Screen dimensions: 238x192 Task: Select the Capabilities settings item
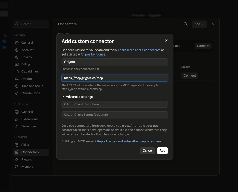pos(31,72)
